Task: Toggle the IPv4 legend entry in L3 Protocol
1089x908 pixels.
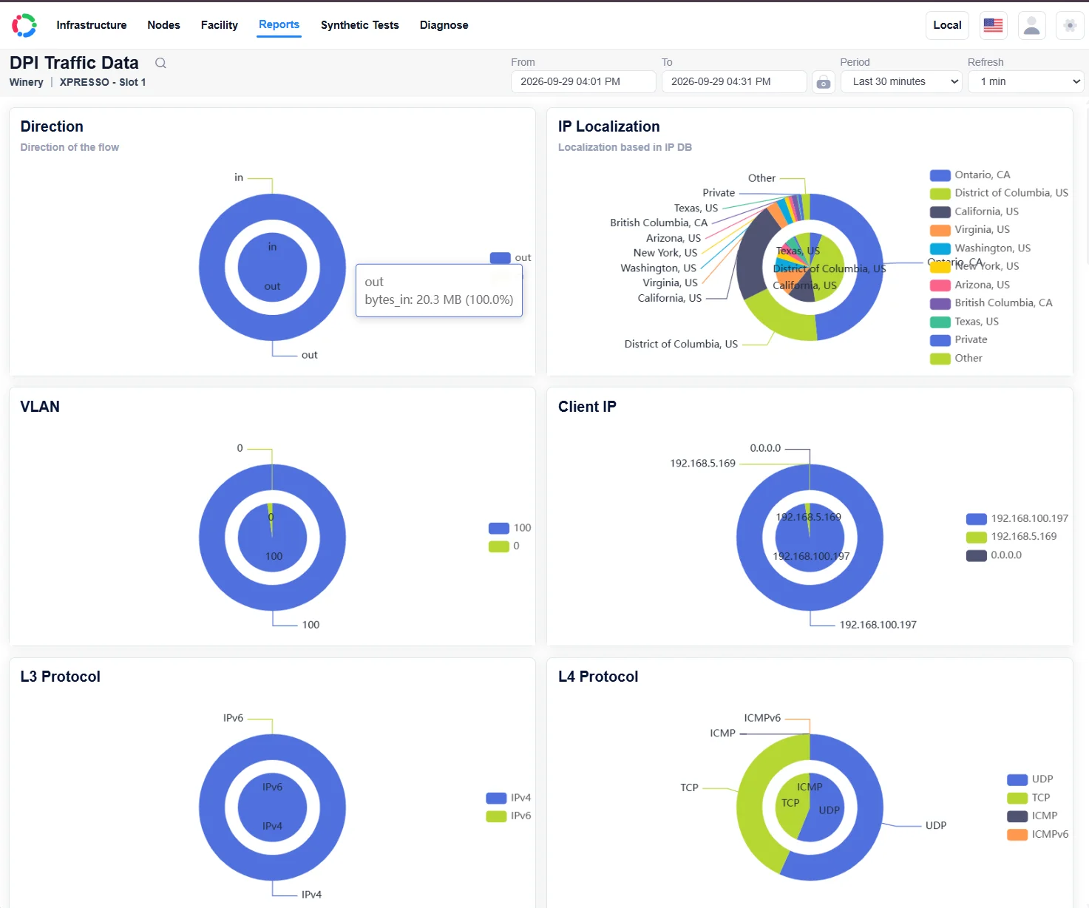Action: tap(509, 798)
